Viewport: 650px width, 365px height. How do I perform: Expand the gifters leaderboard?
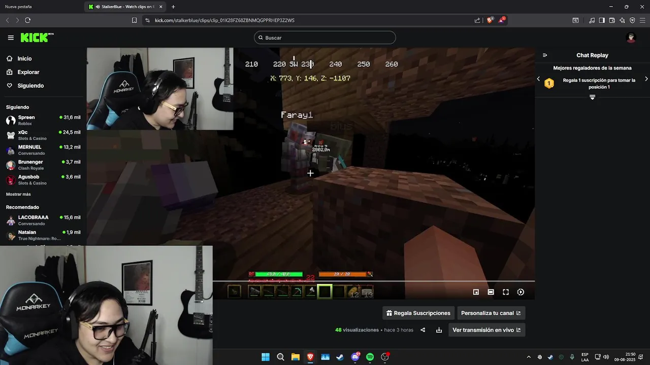click(592, 97)
